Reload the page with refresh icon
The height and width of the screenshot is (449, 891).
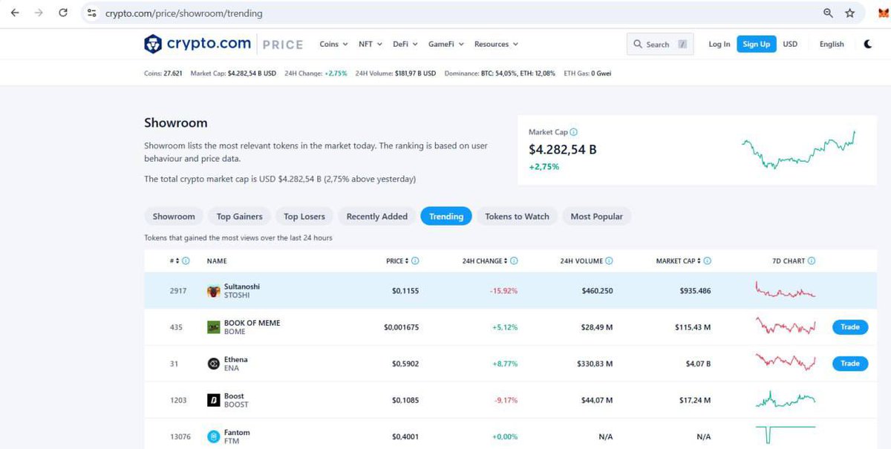click(63, 13)
